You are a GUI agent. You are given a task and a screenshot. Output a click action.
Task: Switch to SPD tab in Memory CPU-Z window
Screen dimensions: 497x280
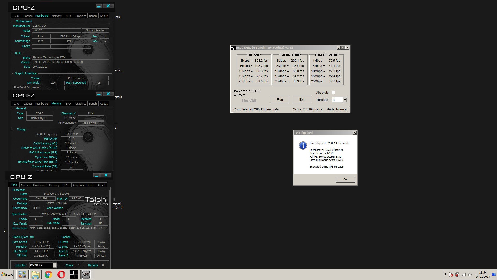click(x=68, y=104)
